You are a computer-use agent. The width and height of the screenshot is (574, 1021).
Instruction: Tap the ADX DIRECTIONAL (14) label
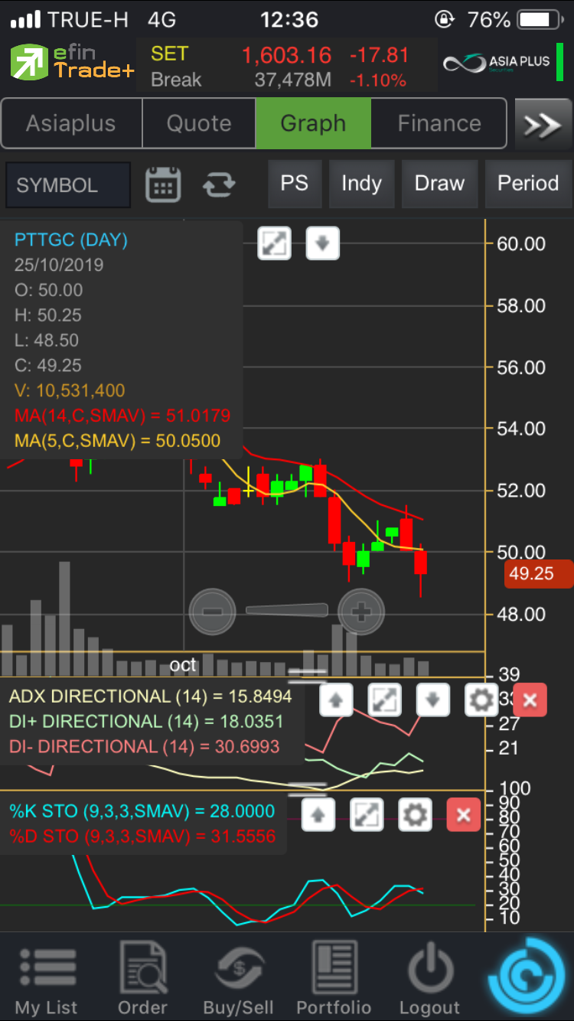click(151, 696)
